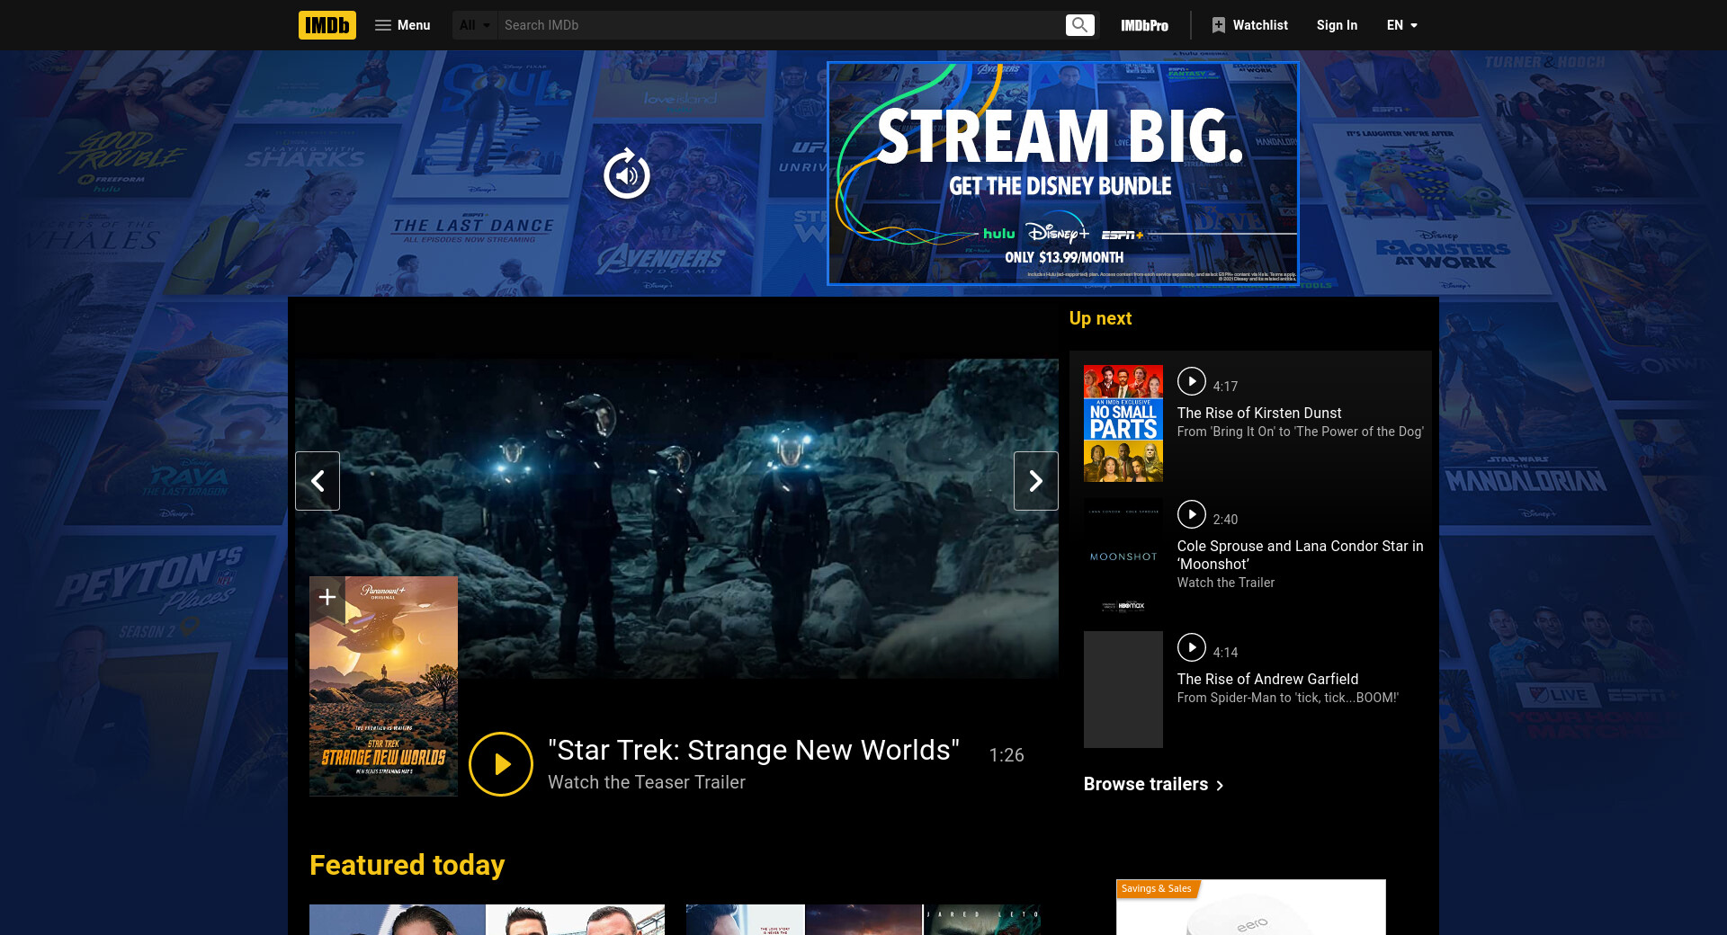Open the hamburger Menu
Screen dimensions: 1727x935
(402, 25)
